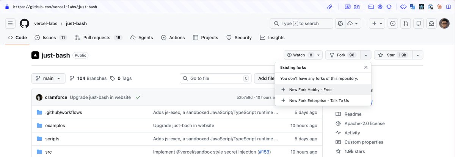Click the site security lock icon
This screenshot has height=157, width=455.
(7, 7)
